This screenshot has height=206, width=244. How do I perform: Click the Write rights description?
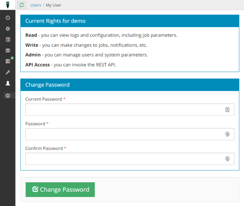86,45
